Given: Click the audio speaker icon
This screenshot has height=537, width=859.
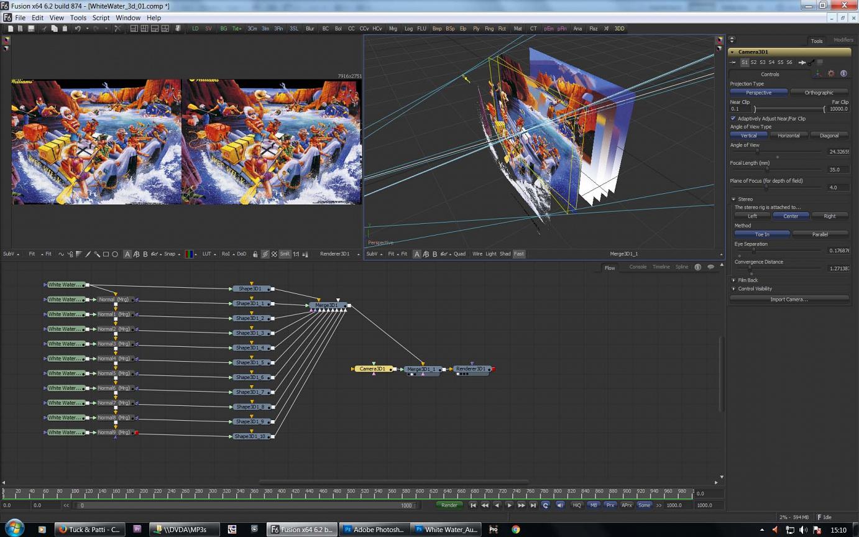Looking at the screenshot, I should pos(559,505).
